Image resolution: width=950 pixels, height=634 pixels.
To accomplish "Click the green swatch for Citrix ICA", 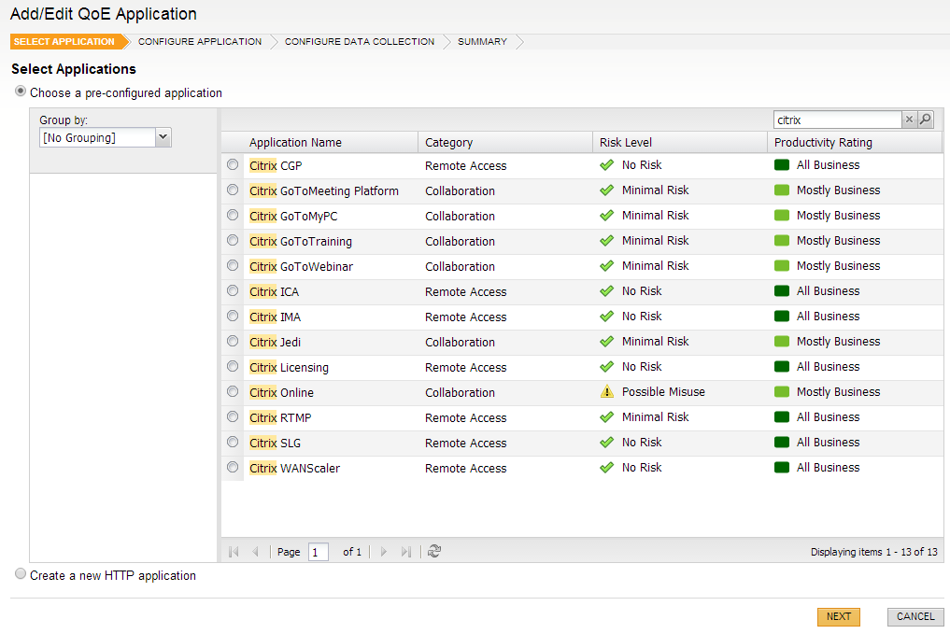I will pyautogui.click(x=782, y=291).
